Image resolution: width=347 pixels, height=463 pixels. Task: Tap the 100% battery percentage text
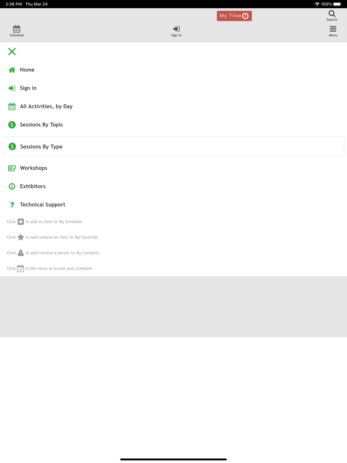click(x=327, y=4)
